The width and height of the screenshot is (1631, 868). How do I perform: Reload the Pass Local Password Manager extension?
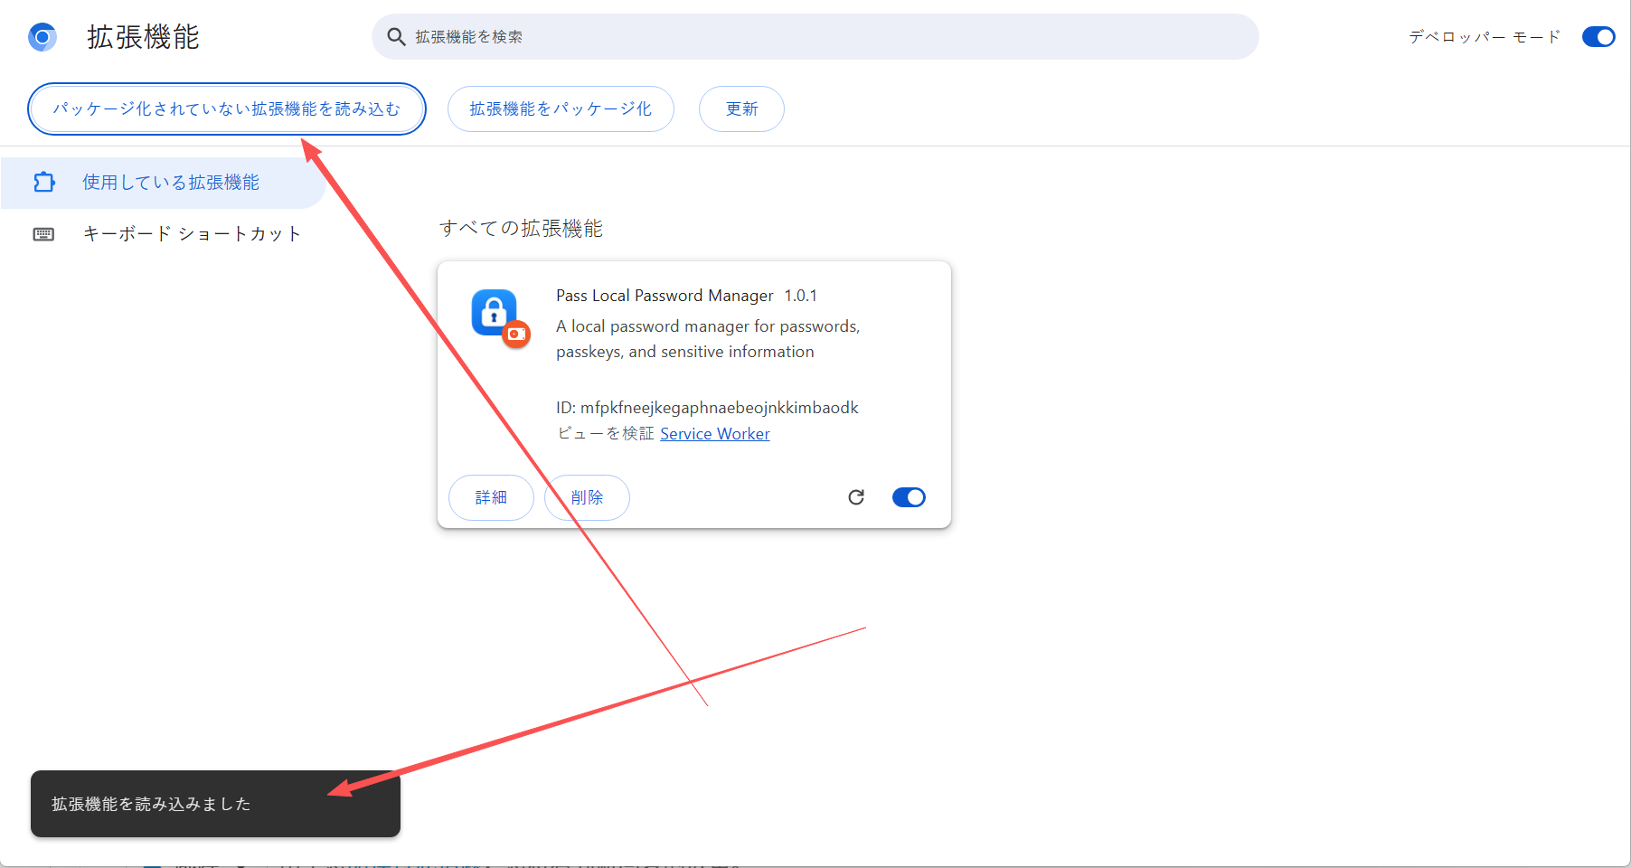856,497
